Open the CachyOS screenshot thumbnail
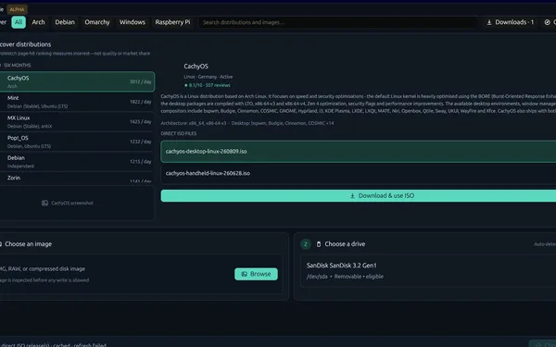The height and width of the screenshot is (347, 556). (x=77, y=203)
